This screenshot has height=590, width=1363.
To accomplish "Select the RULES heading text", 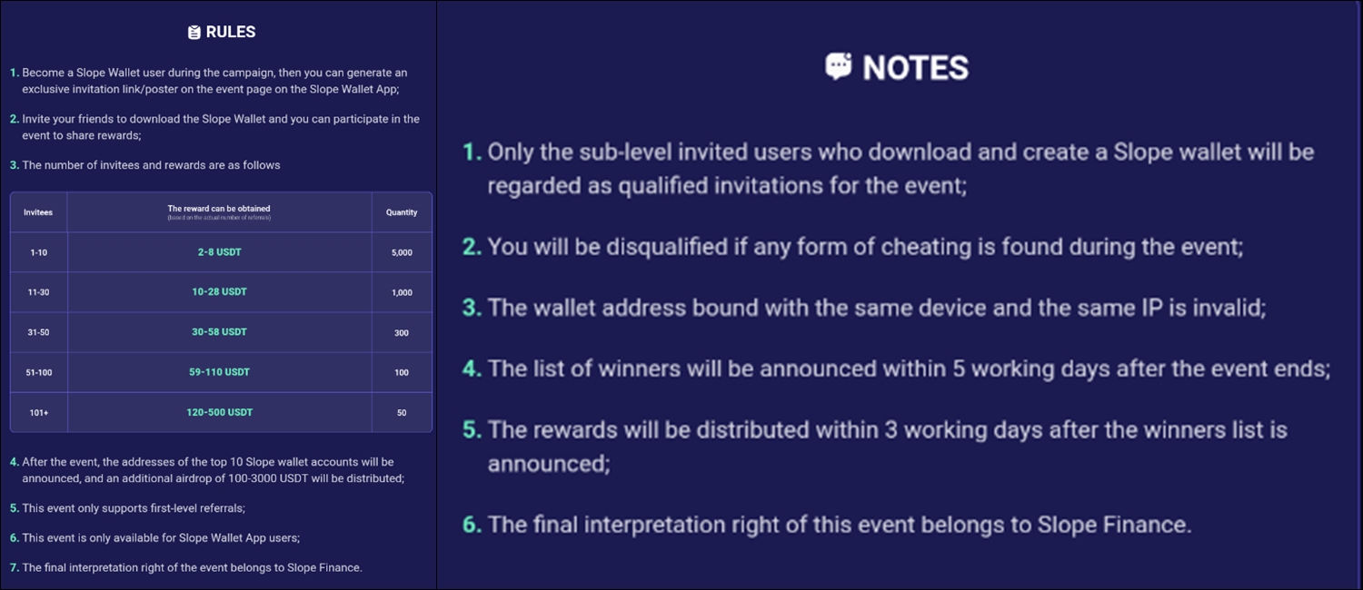I will tap(231, 32).
